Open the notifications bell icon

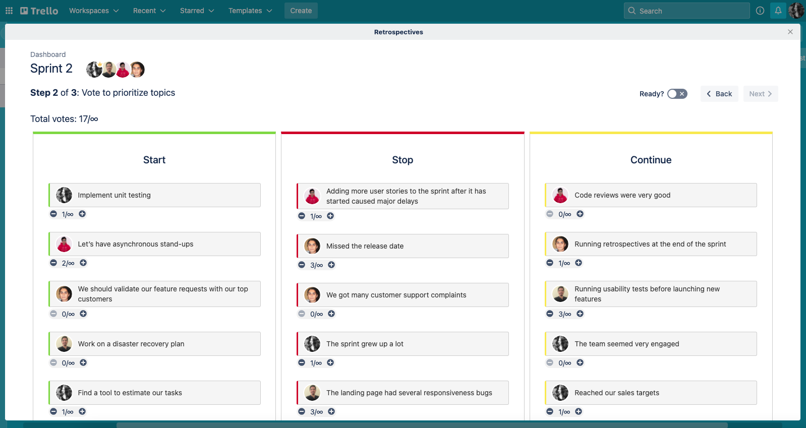778,11
